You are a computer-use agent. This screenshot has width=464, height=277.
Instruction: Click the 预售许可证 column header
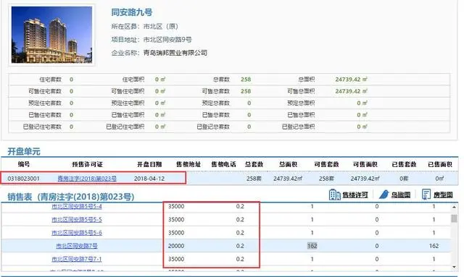[87, 164]
